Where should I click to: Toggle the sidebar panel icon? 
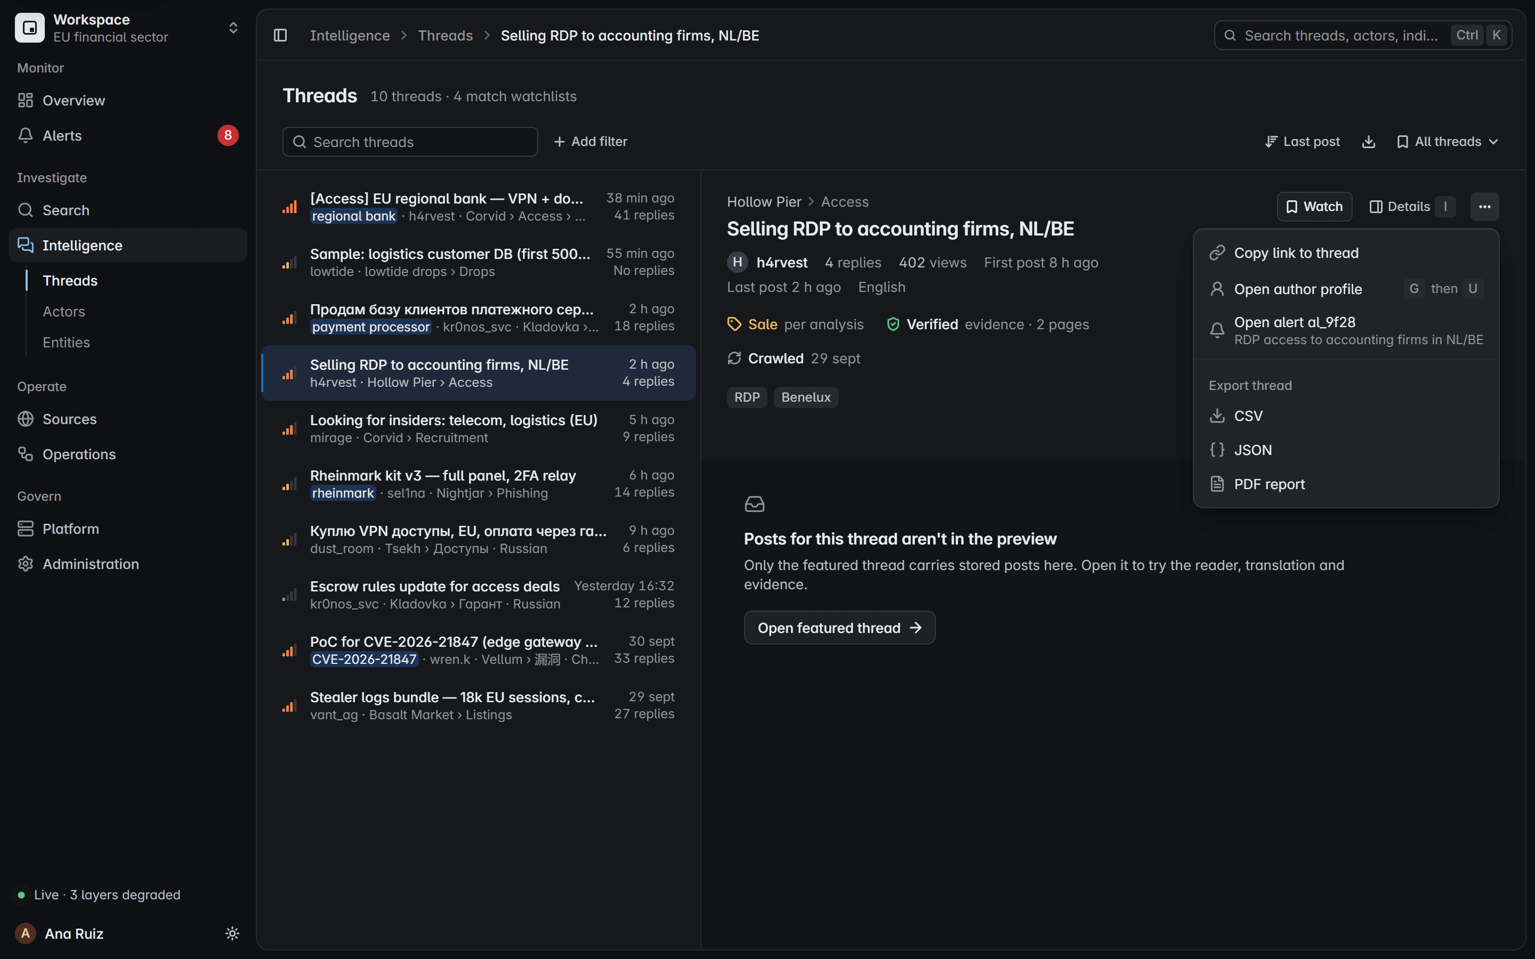(x=280, y=36)
